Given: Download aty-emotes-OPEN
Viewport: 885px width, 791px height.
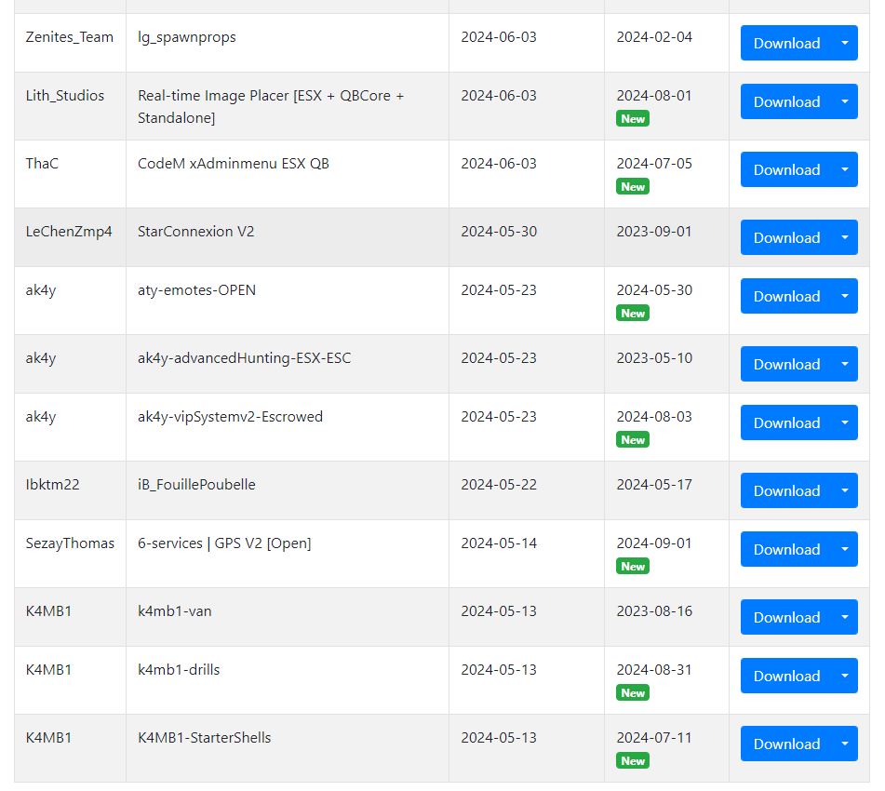Looking at the screenshot, I should 786,296.
